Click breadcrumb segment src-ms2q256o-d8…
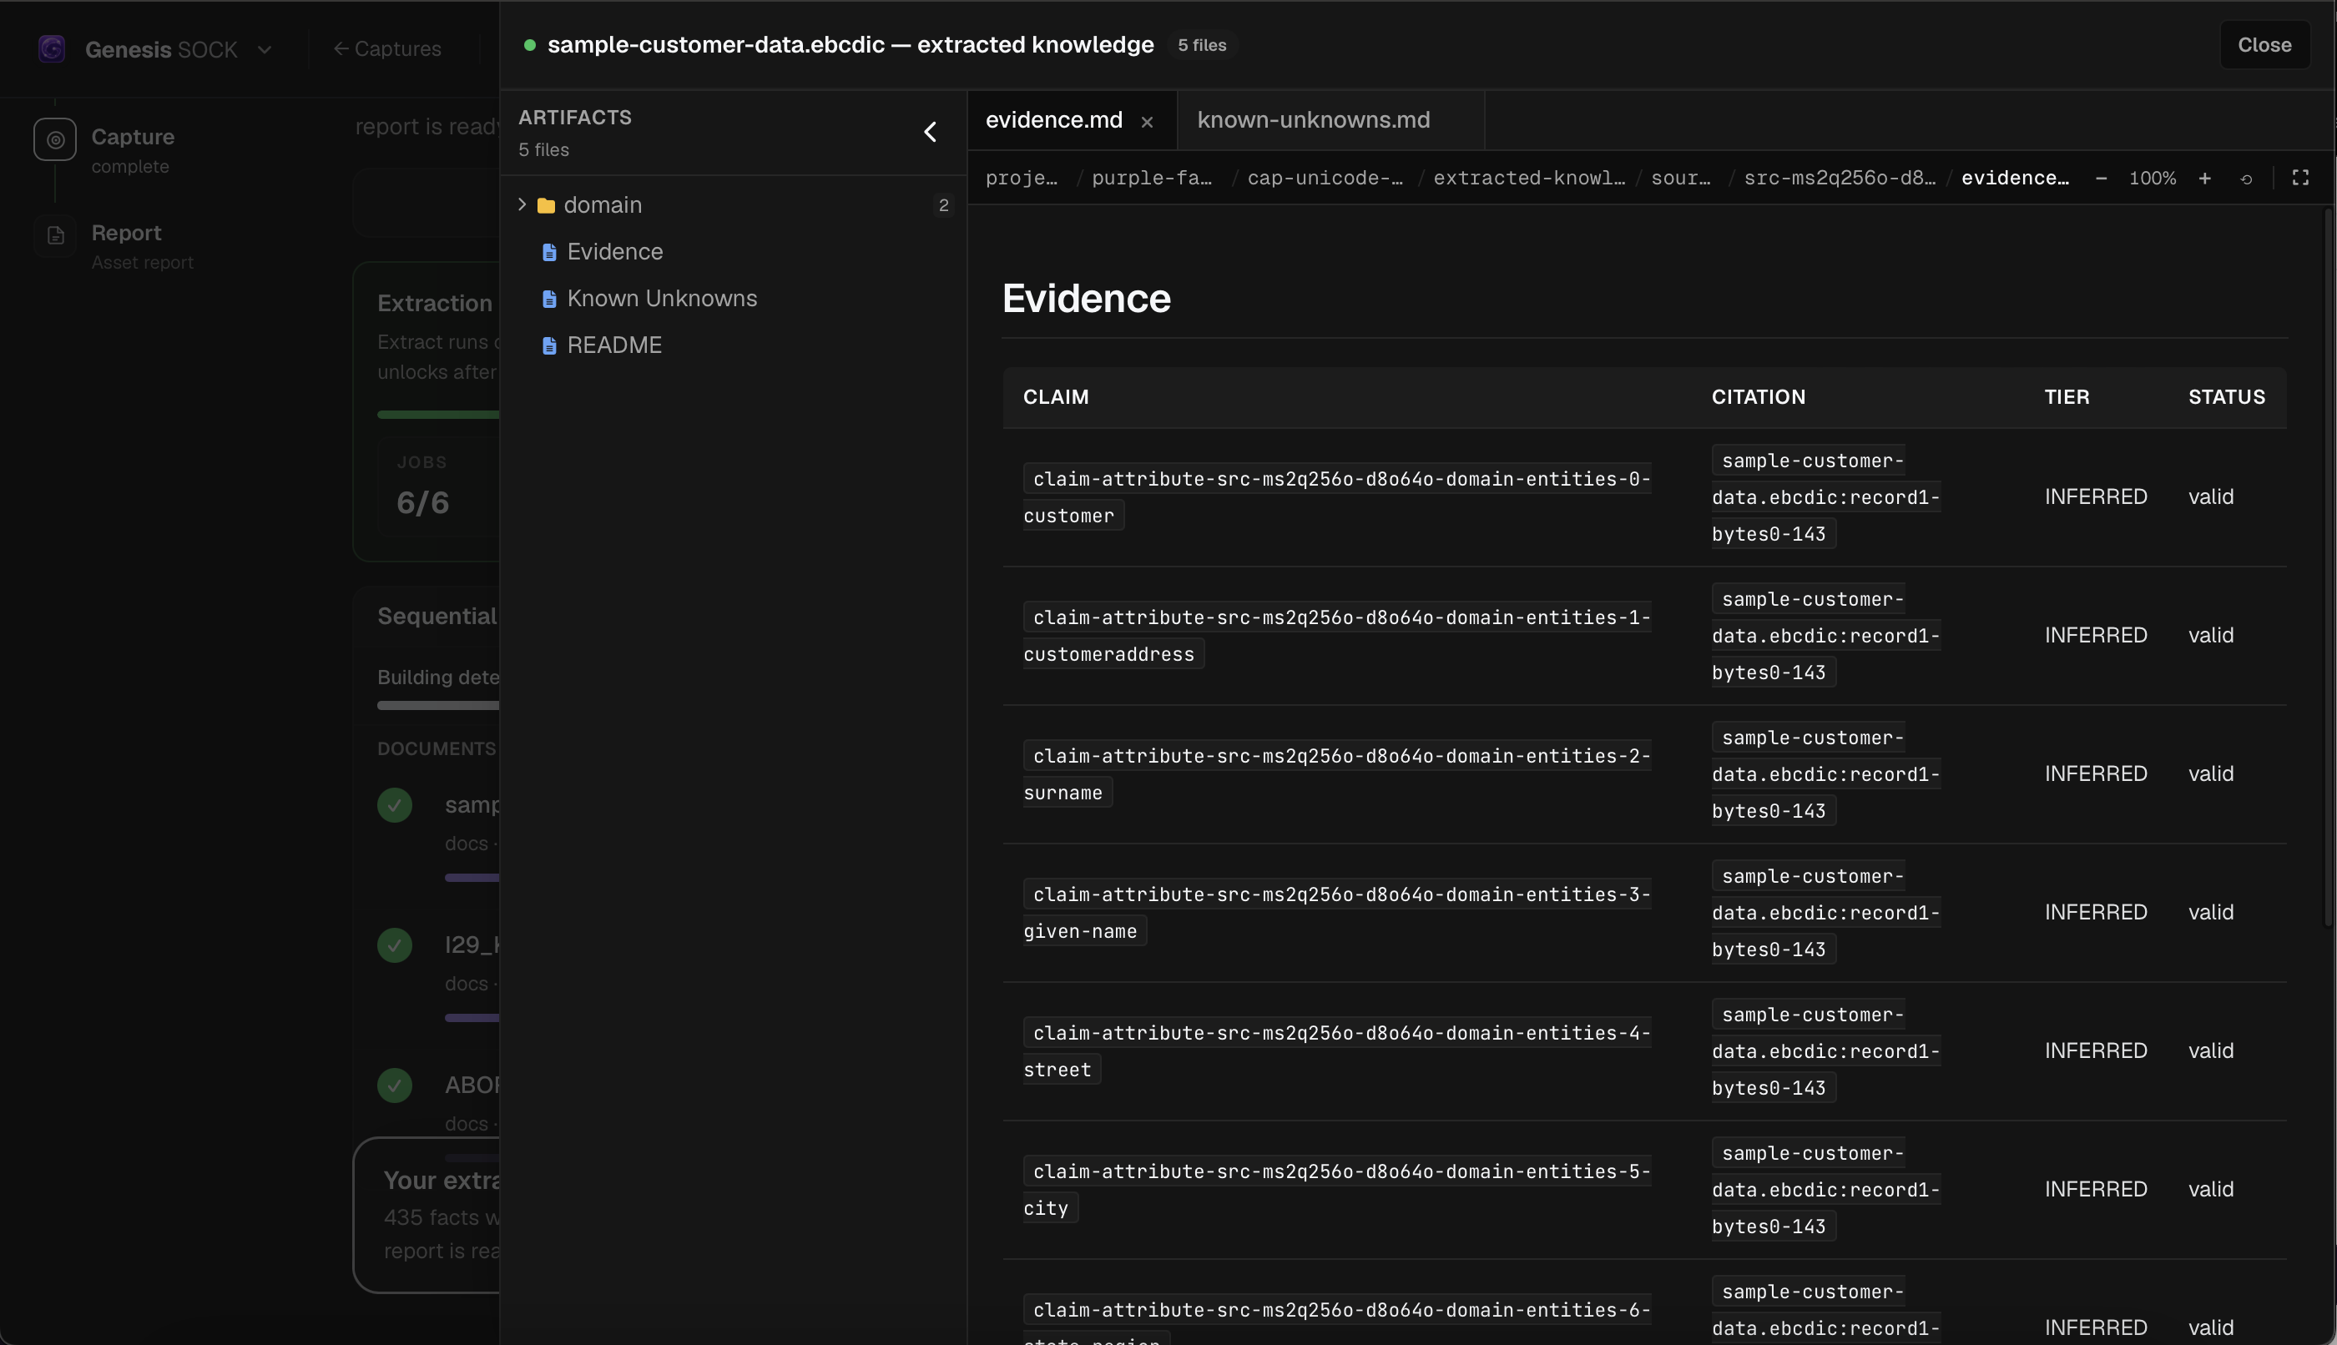This screenshot has width=2337, height=1345. pyautogui.click(x=1839, y=178)
